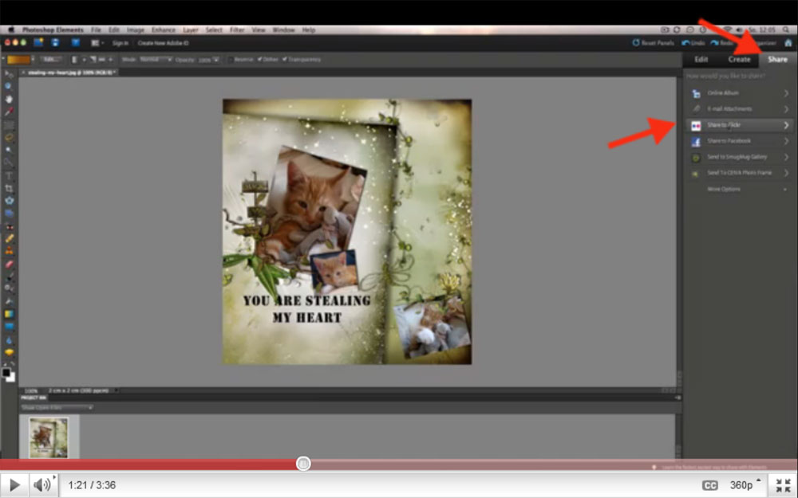Toggle the Dither checkbox

[259, 60]
